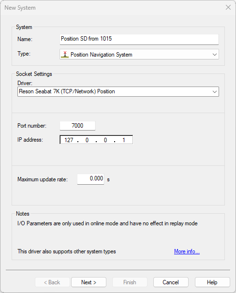Click the third IP address octet

[105, 140]
